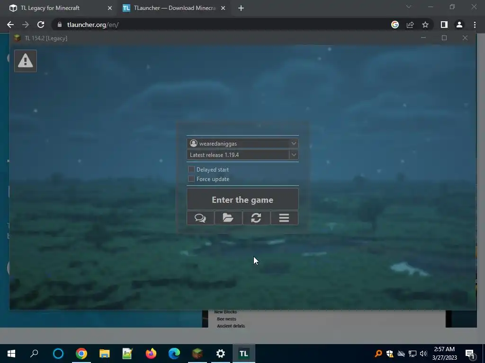Click the Enter the game button

tap(242, 199)
